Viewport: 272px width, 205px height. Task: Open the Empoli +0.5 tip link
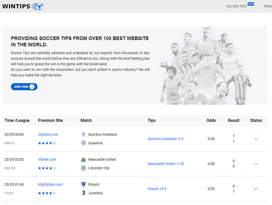[157, 189]
